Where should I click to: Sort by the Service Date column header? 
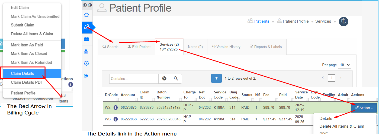tap(301, 95)
